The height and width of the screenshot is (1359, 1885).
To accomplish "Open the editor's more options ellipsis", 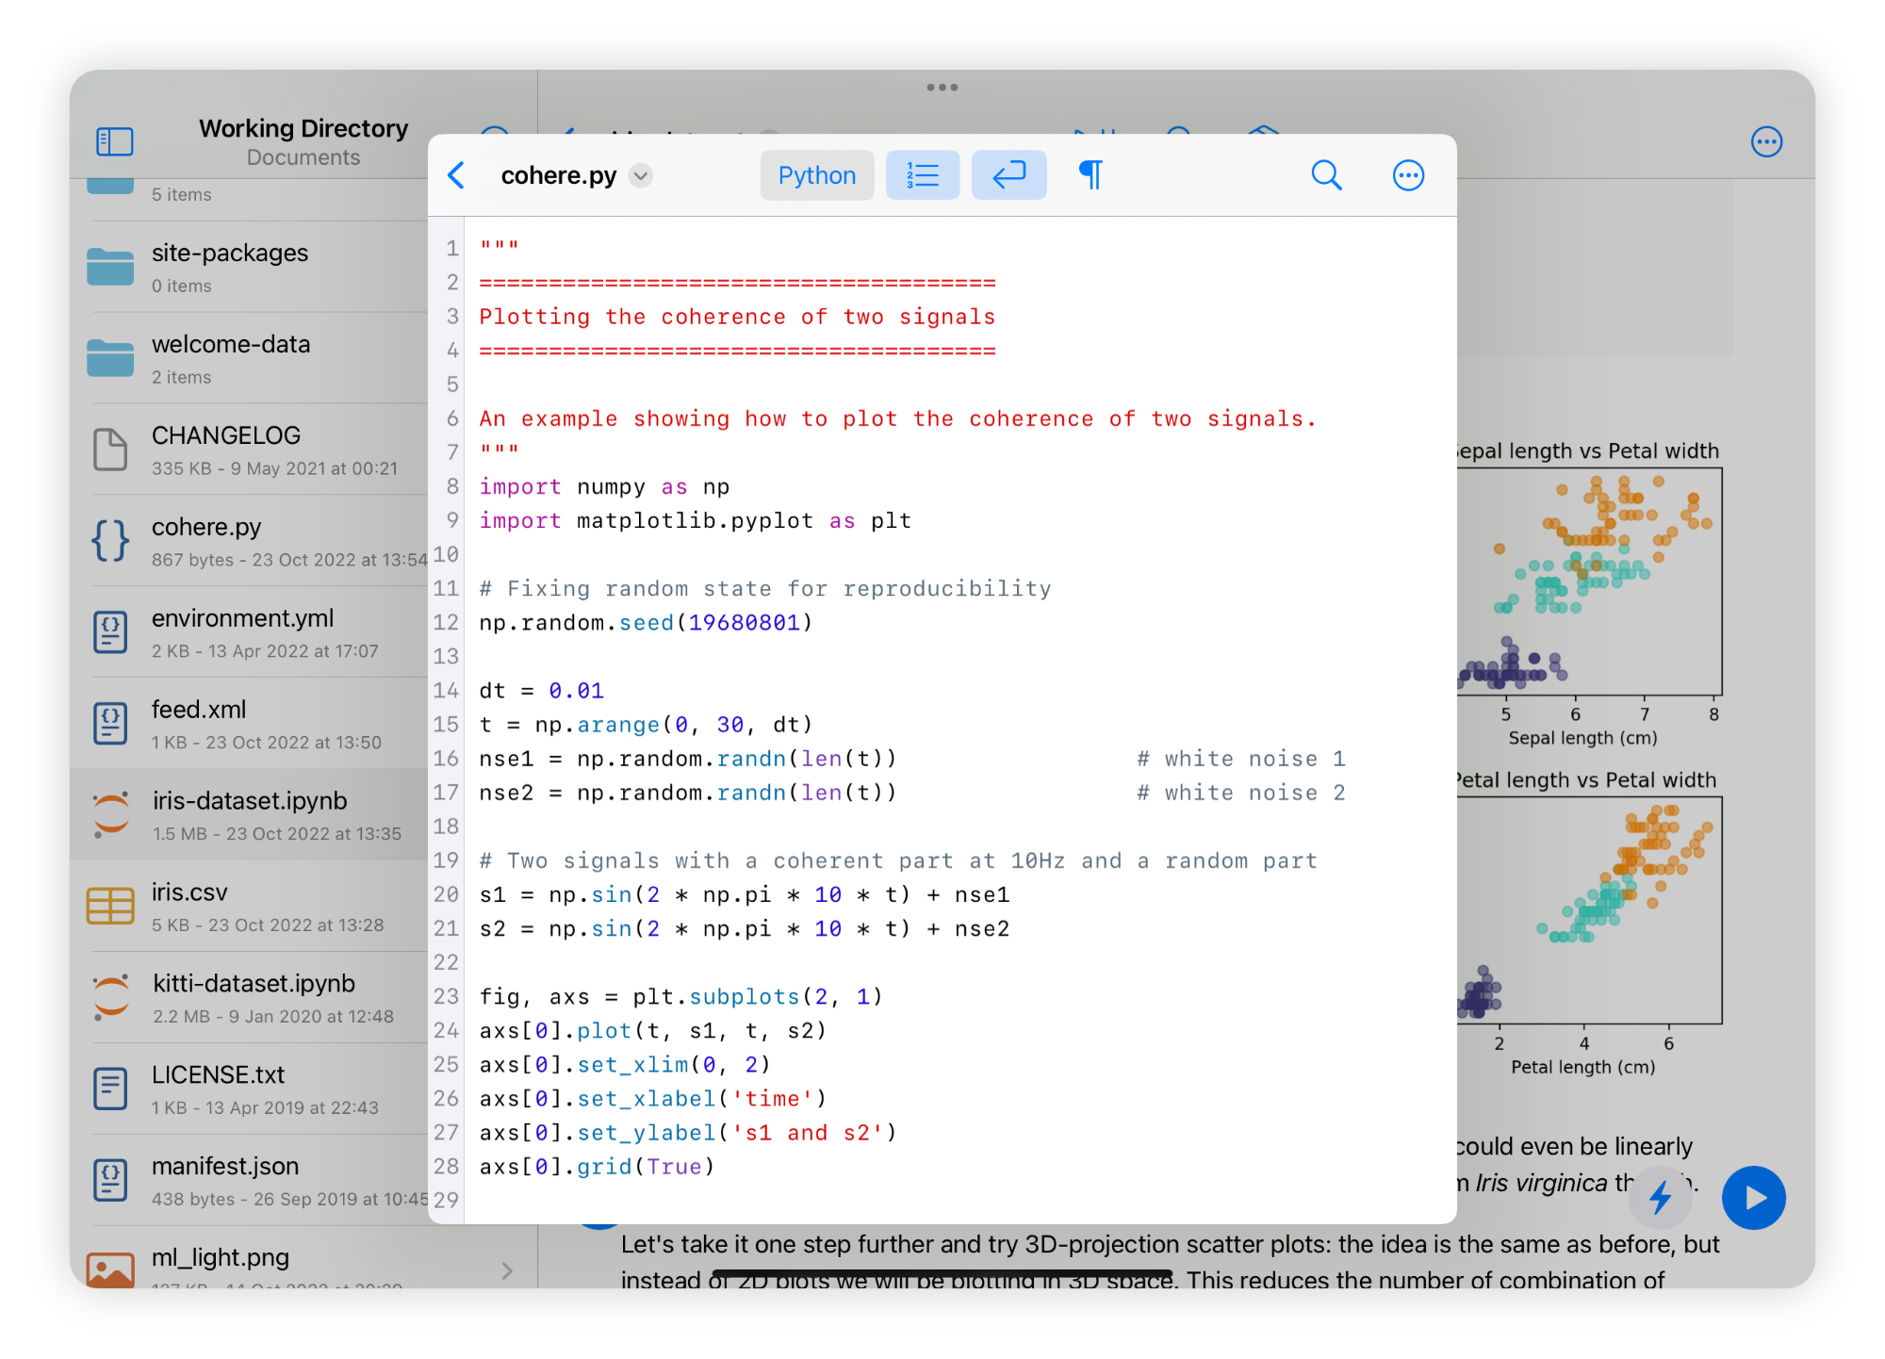I will pos(1407,175).
